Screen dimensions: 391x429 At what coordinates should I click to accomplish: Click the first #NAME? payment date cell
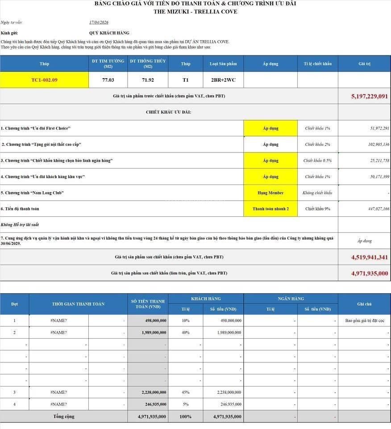tap(59, 320)
